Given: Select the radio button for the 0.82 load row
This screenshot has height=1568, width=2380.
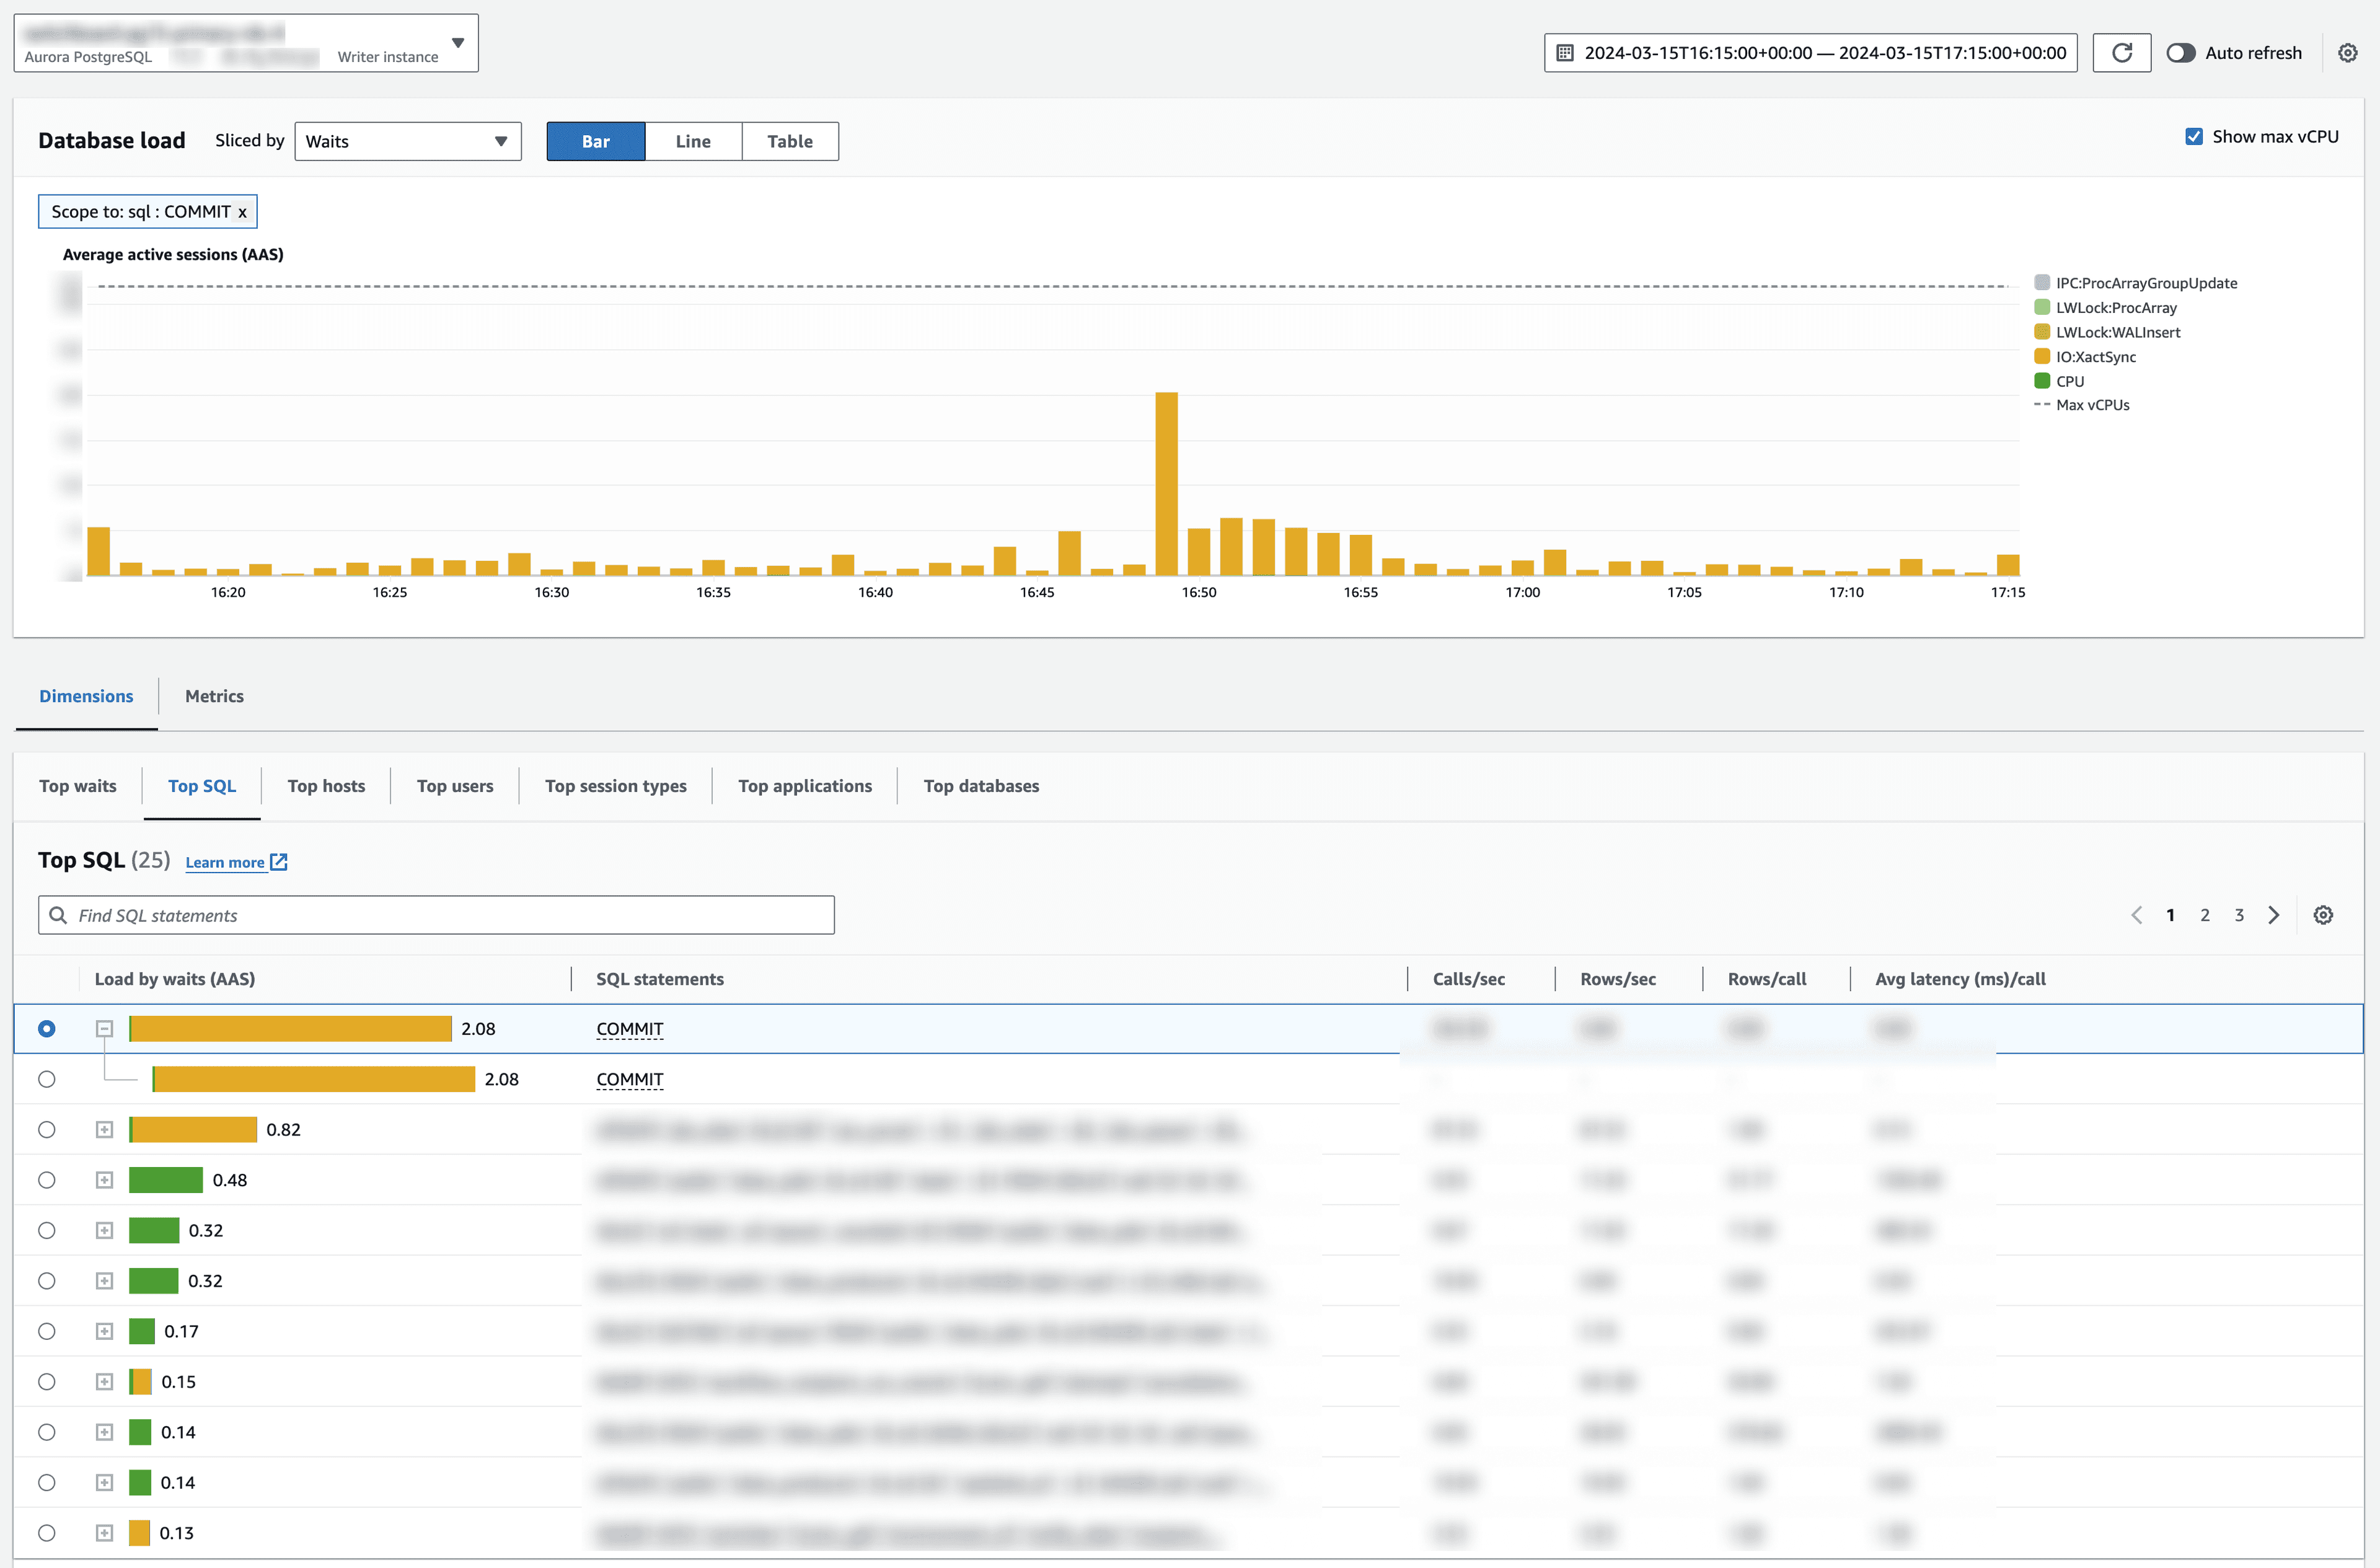Looking at the screenshot, I should click(x=46, y=1129).
